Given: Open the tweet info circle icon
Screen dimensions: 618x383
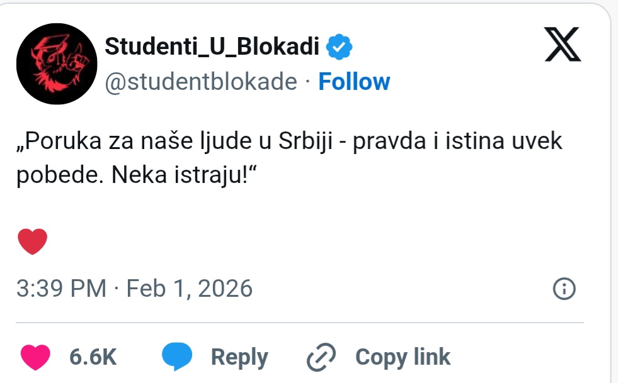Looking at the screenshot, I should [x=564, y=289].
